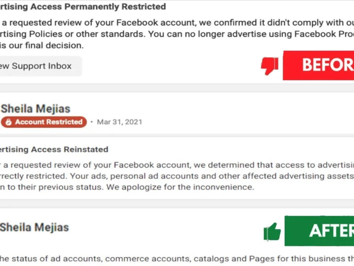Viewport: 354px width, 266px height.
Task: Click the red BEFORE banner
Action: click(318, 65)
